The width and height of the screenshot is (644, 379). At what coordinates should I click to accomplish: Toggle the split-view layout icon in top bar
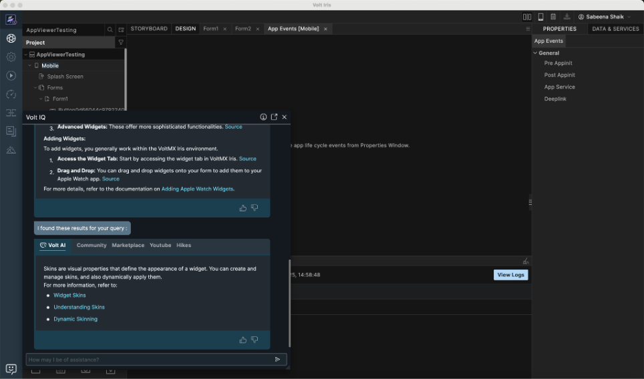click(x=527, y=17)
